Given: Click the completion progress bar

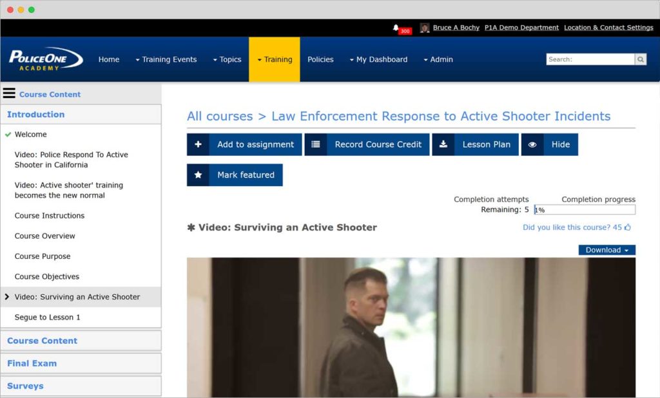Looking at the screenshot, I should pyautogui.click(x=585, y=210).
